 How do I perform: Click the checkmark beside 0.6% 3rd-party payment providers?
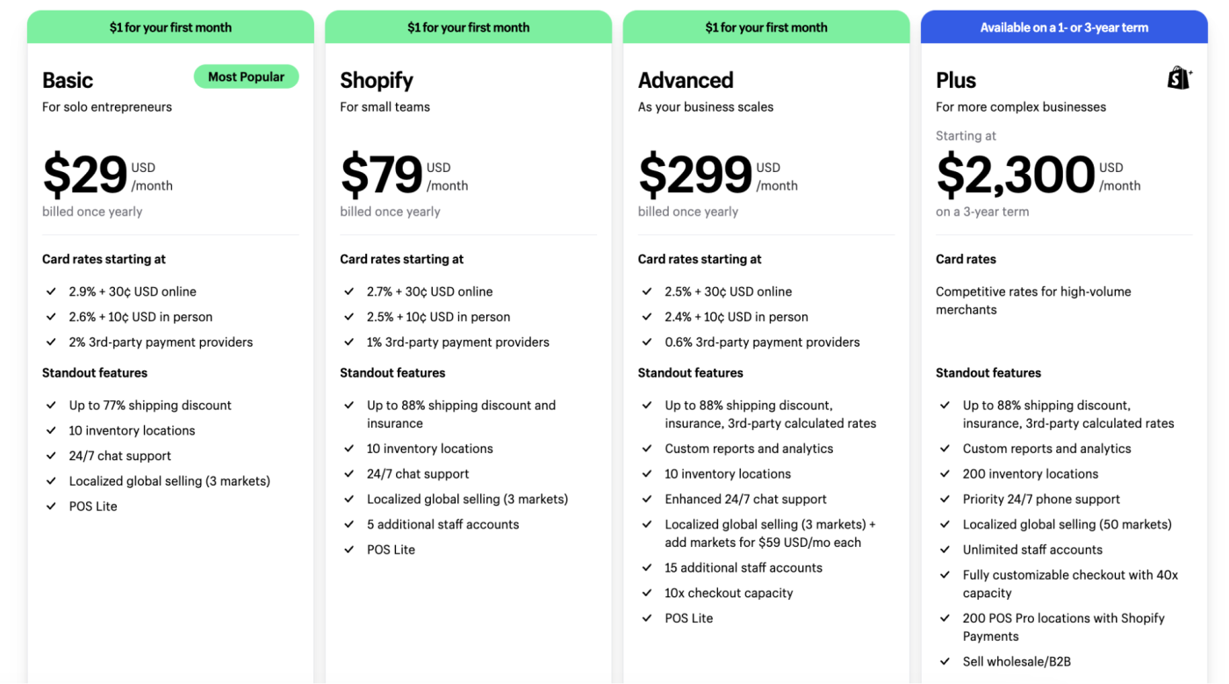(647, 342)
